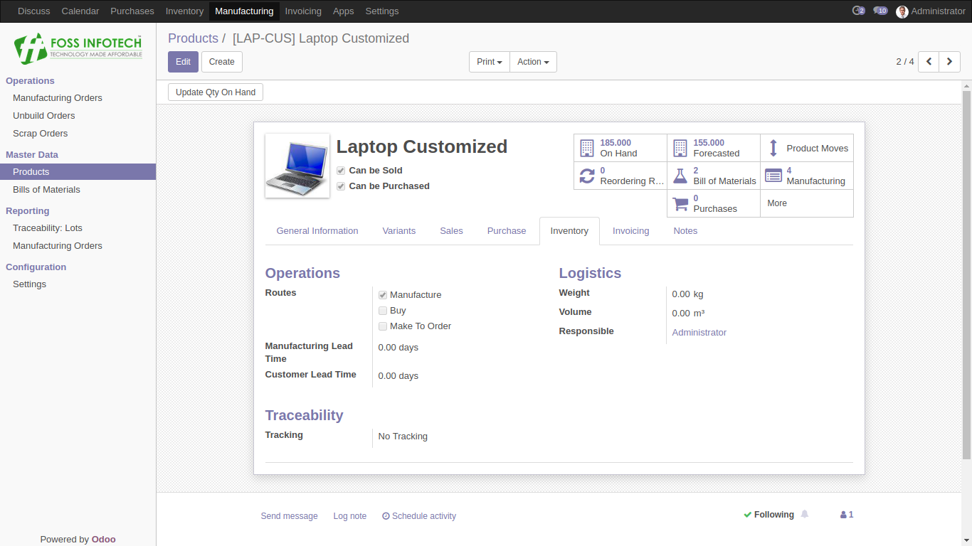Select the Inventory product tab
972x546 pixels.
(569, 231)
